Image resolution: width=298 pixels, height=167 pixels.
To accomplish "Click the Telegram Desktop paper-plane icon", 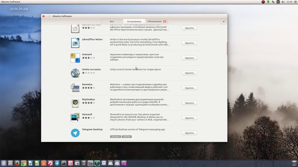I will pos(75,133).
